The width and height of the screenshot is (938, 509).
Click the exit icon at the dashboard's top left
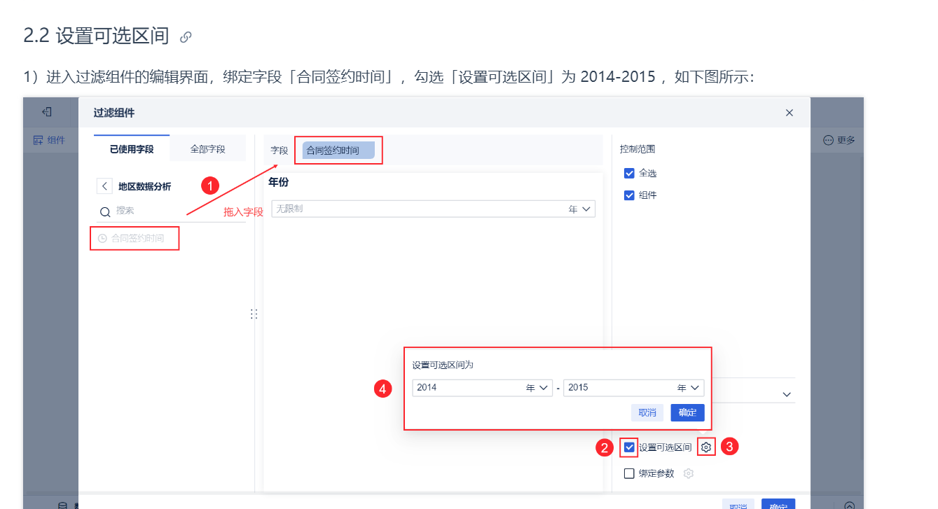[47, 112]
